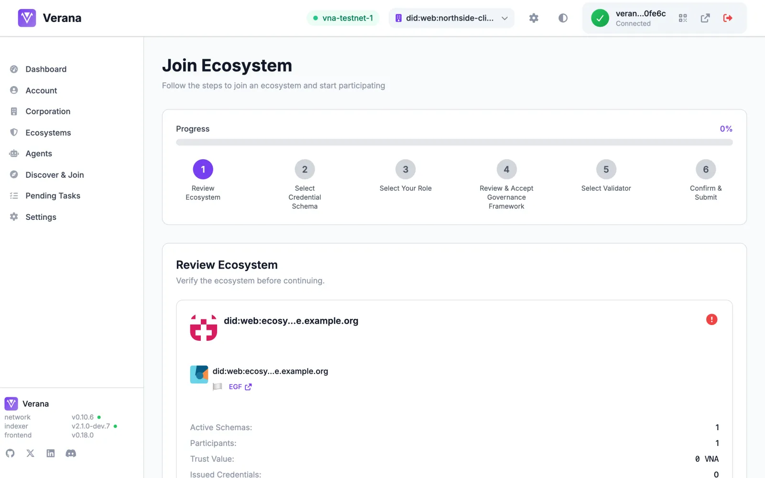Click the vna-testnet-1 network badge
The width and height of the screenshot is (765, 478).
[x=343, y=18]
